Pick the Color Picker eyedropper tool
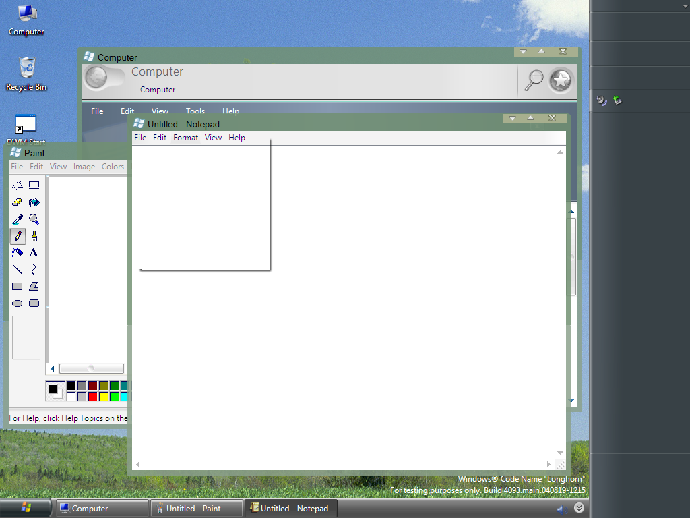 18,219
